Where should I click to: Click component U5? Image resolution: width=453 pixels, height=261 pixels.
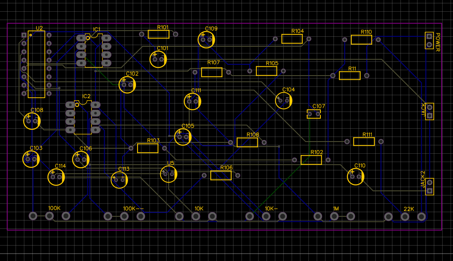[x=169, y=174]
